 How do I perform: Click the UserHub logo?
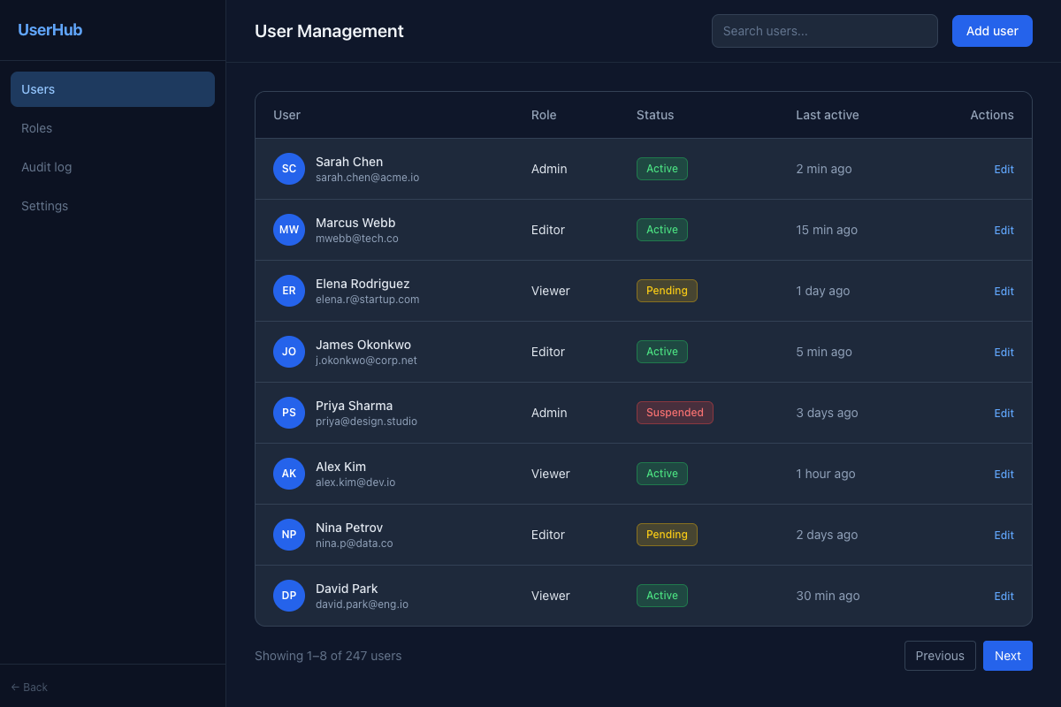(x=50, y=29)
